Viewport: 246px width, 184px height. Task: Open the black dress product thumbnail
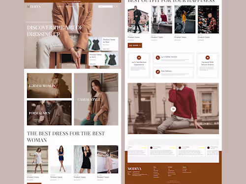(x=84, y=159)
